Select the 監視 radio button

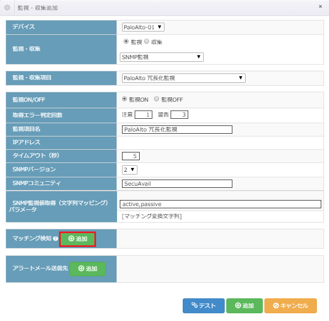126,41
